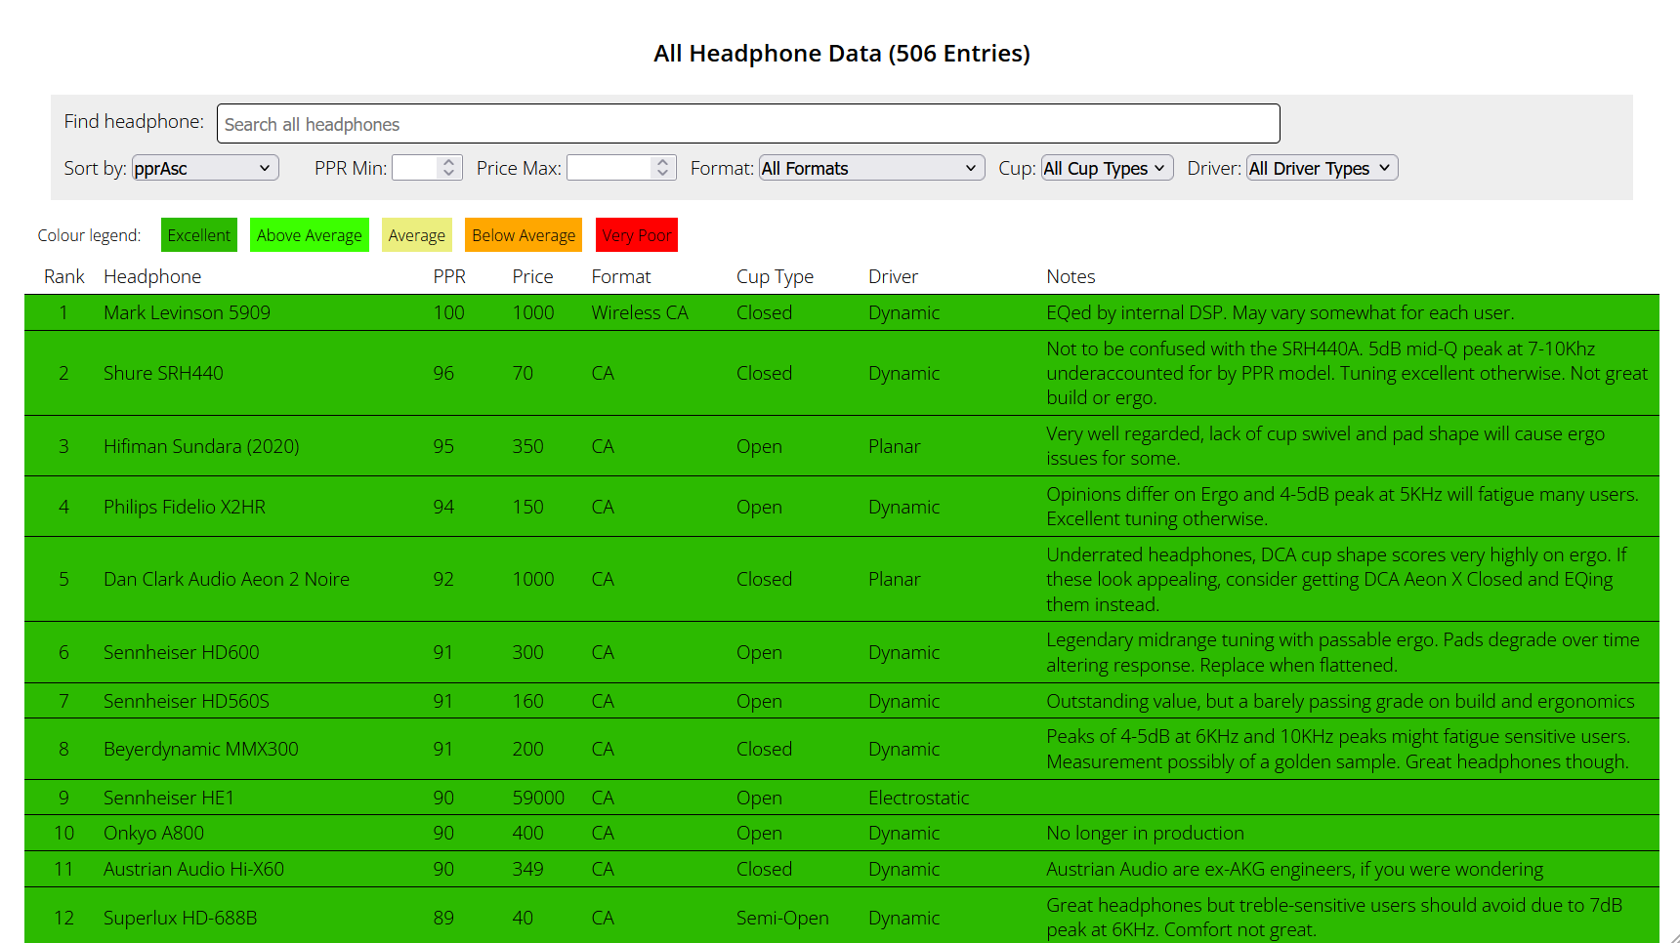Open the All Formats dropdown
1680x943 pixels.
871,168
